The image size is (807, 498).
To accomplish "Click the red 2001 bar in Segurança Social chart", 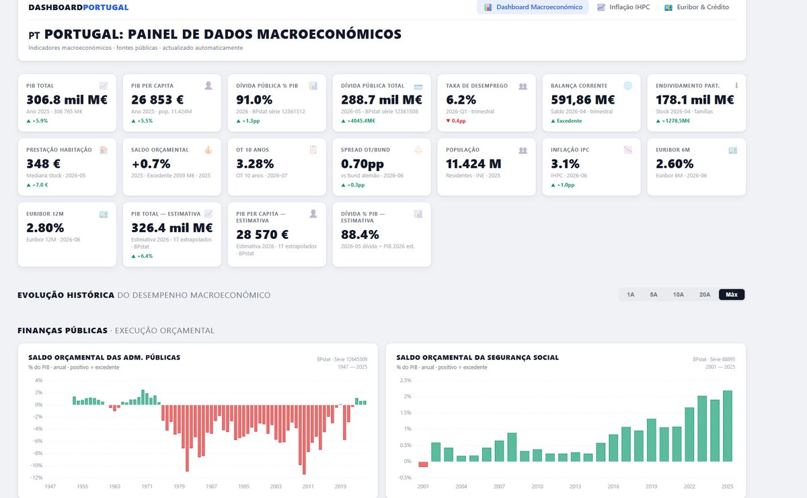I will pos(423,464).
